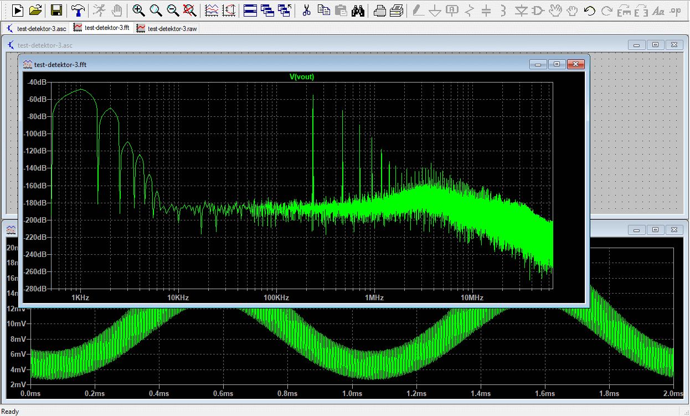Open a file with the folder icon
This screenshot has height=416, width=690.
tap(35, 9)
